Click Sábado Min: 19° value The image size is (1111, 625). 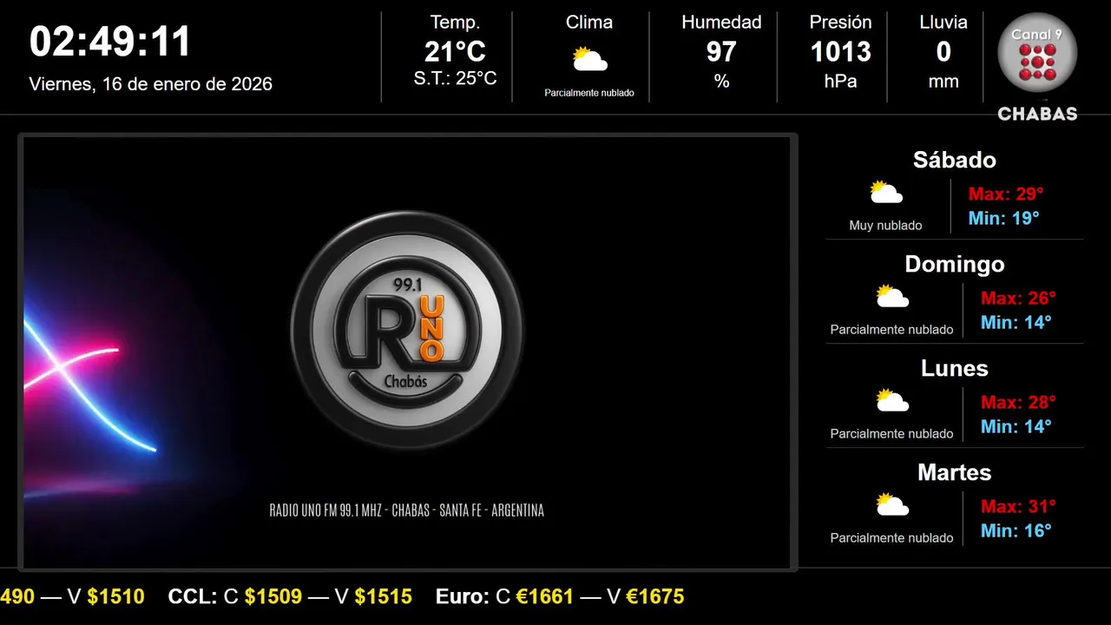(1003, 218)
